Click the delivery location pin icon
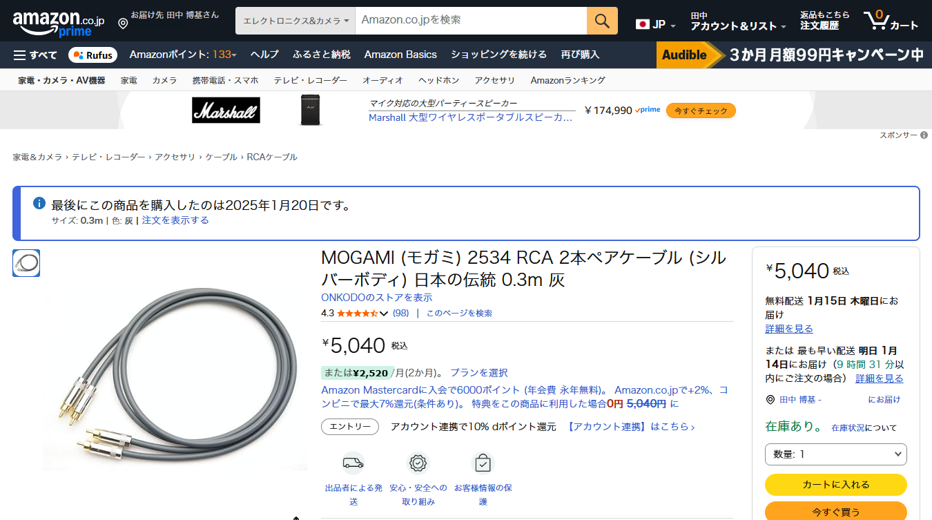932x520 pixels. point(123,23)
